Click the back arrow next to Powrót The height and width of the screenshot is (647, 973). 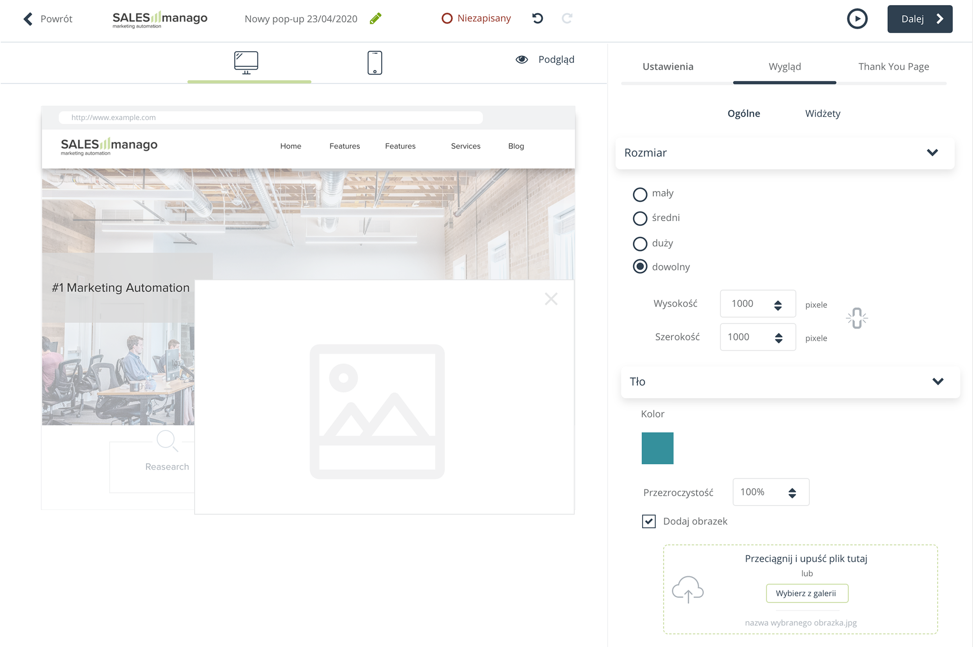coord(28,19)
